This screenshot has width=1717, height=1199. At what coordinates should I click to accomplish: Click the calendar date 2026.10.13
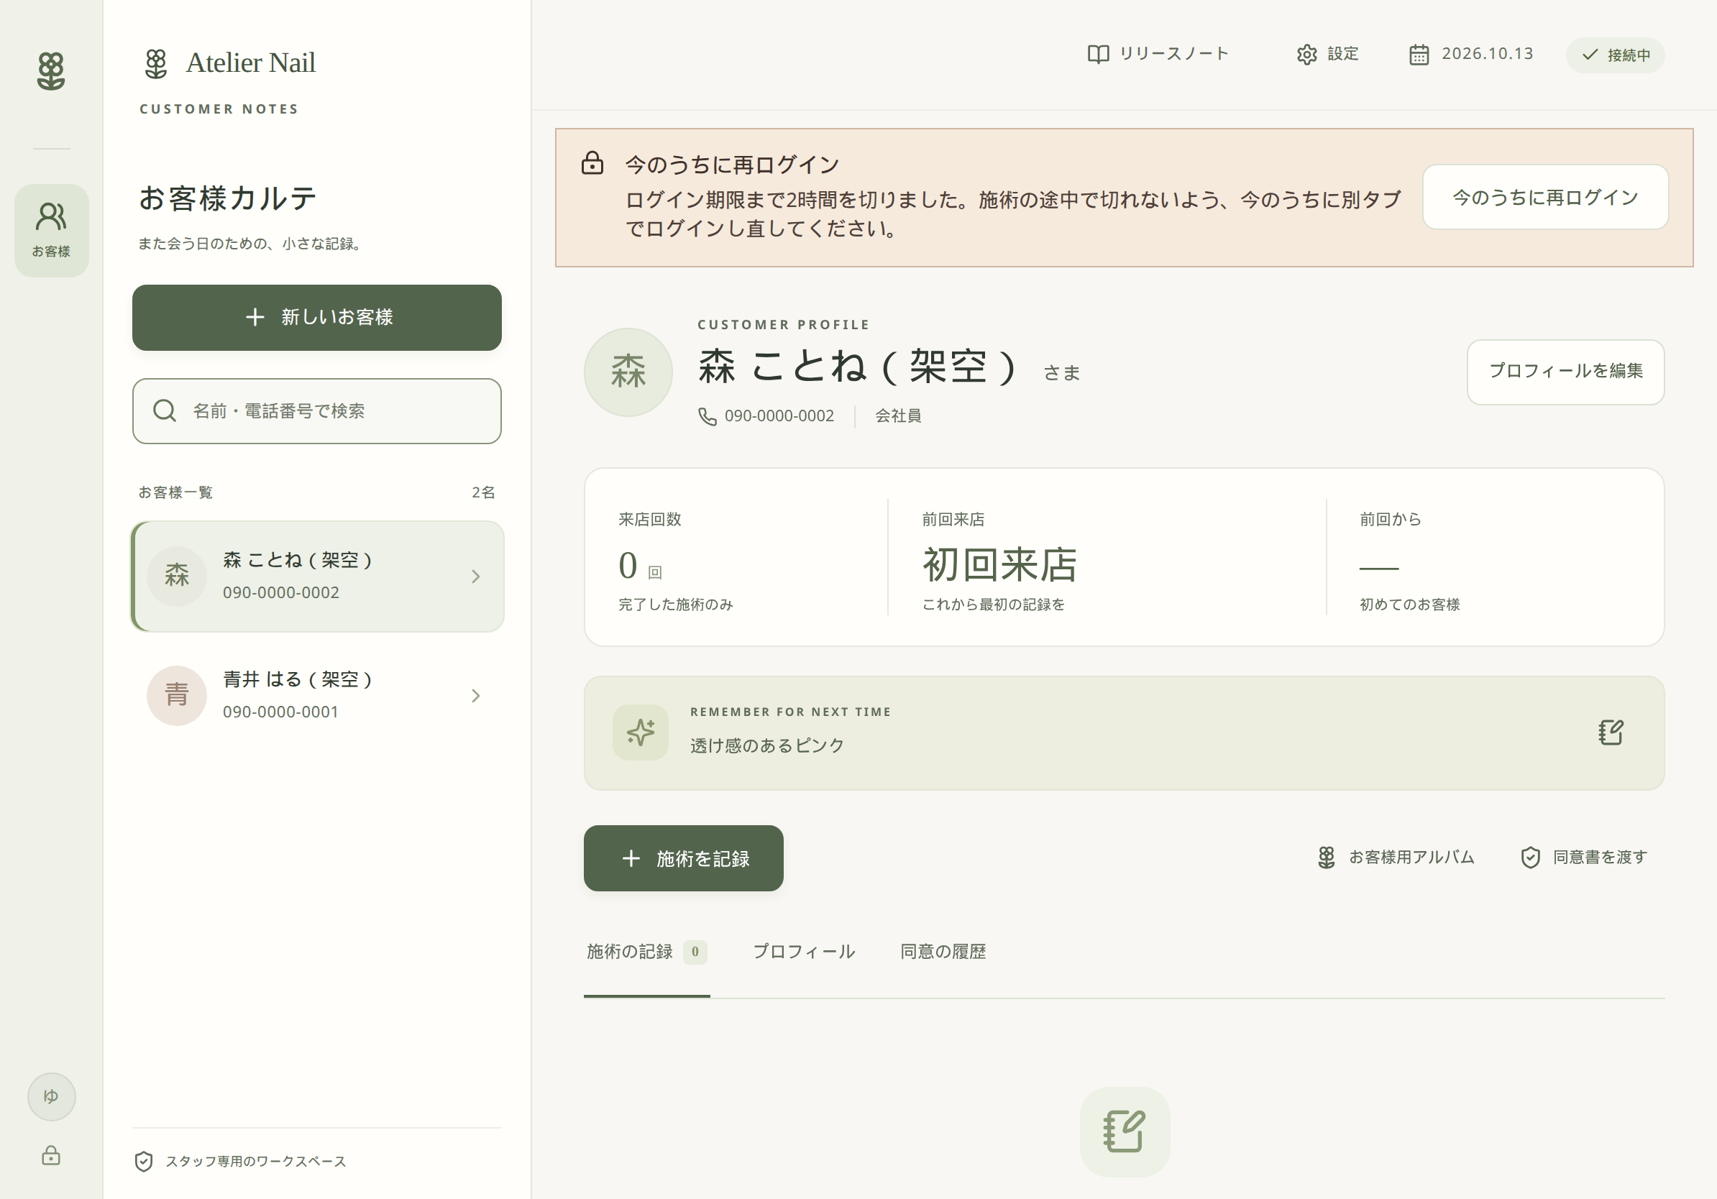(1471, 54)
